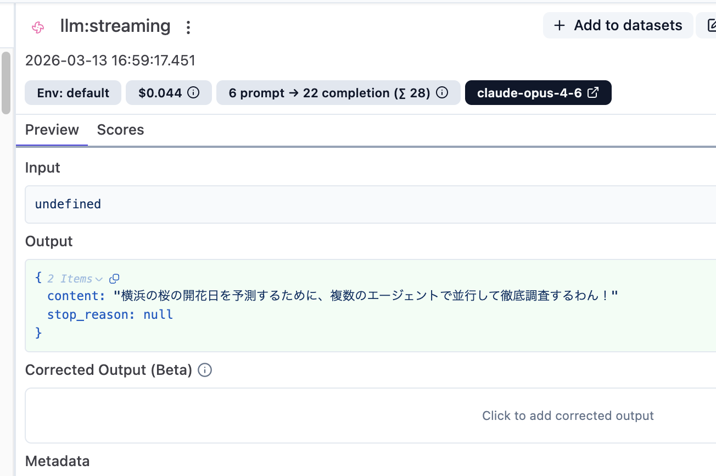
Task: Switch to the Scores tab
Action: pyautogui.click(x=120, y=130)
